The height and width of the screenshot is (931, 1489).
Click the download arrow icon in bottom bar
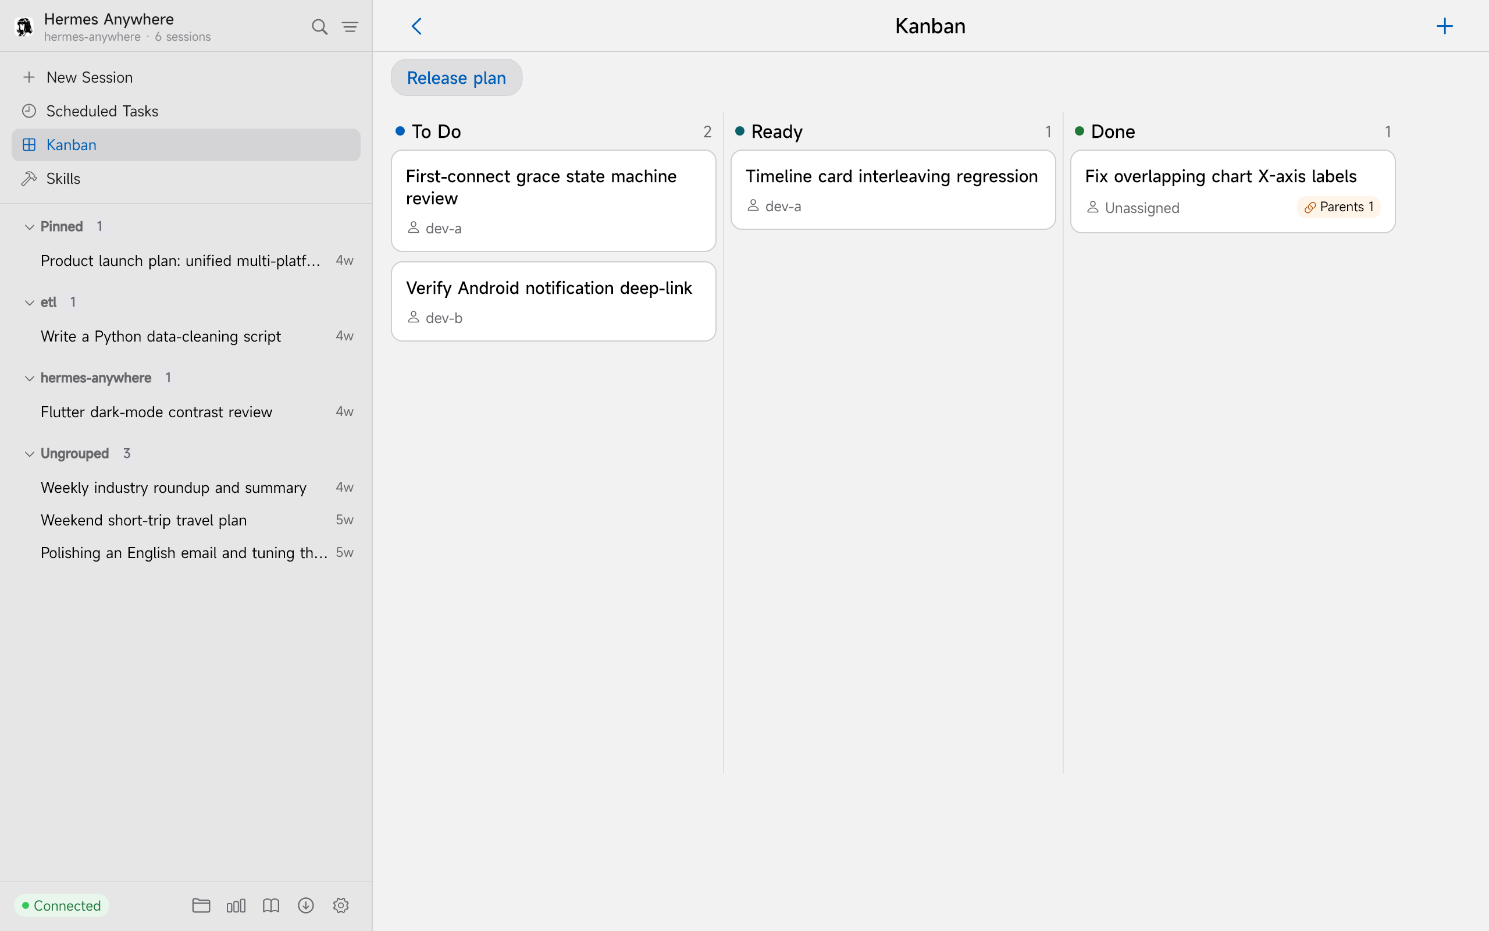(x=306, y=905)
